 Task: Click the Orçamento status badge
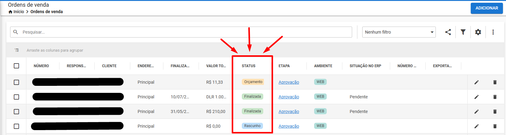tap(253, 82)
